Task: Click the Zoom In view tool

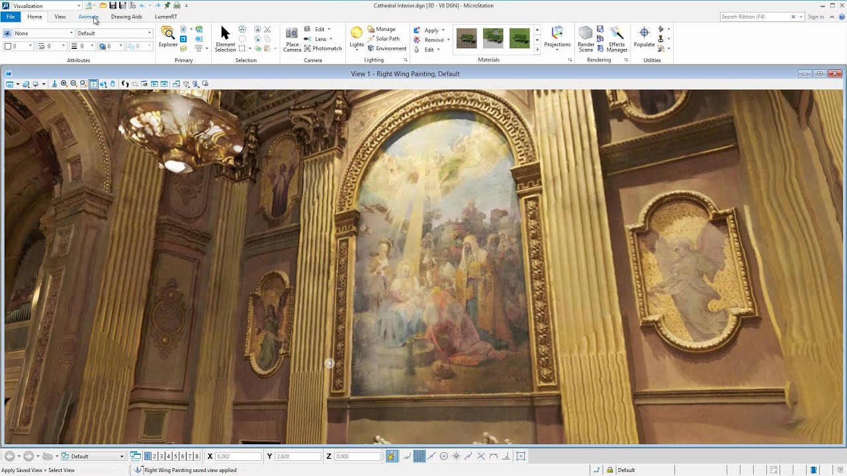Action: [x=64, y=84]
